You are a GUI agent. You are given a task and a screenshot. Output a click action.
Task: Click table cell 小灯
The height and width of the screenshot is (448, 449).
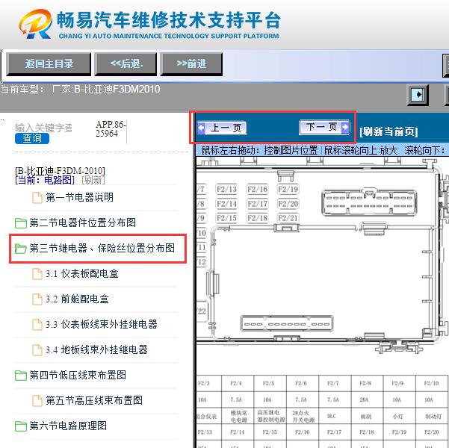(400, 416)
